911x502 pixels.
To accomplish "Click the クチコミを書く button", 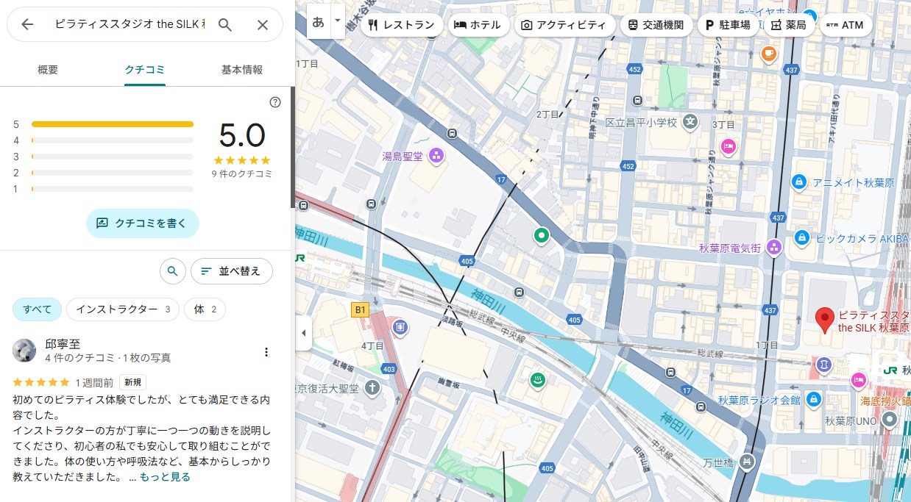I will tap(142, 223).
